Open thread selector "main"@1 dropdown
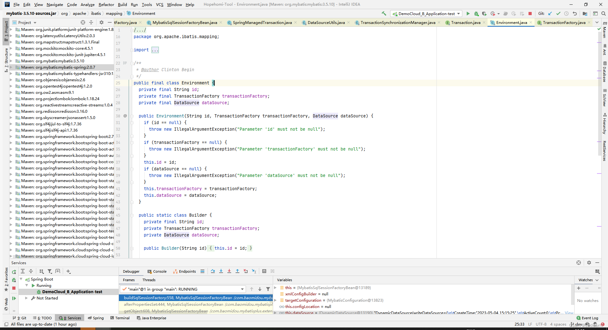 point(183,289)
